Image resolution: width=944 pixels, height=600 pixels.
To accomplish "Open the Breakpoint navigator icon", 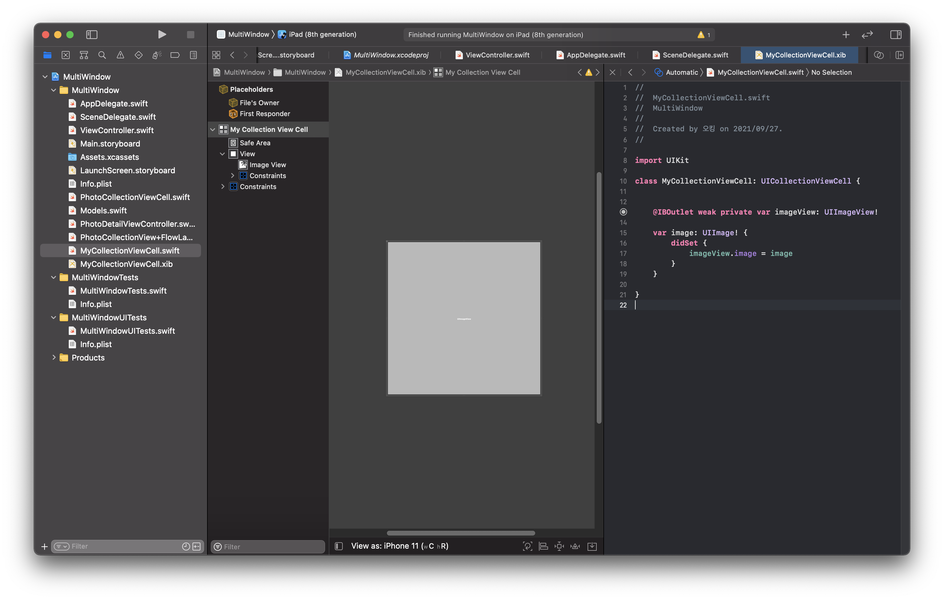I will coord(175,55).
